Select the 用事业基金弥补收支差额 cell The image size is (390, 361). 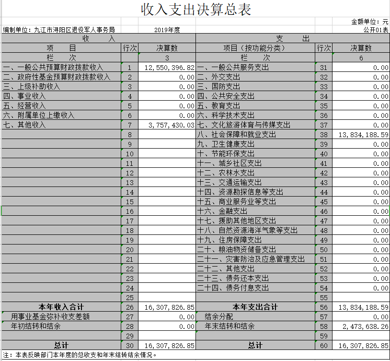click(61, 316)
